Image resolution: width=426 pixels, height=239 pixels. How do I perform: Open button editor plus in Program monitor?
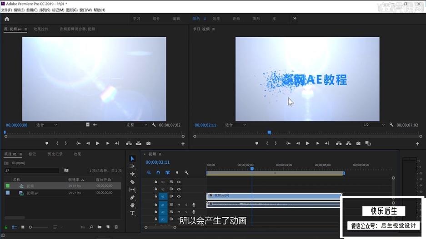pyautogui.click(x=417, y=144)
